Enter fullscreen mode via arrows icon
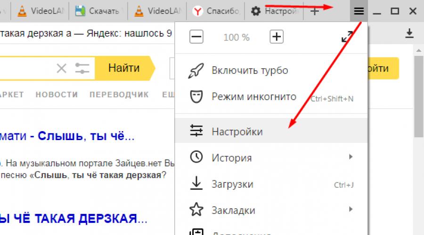 coord(347,37)
